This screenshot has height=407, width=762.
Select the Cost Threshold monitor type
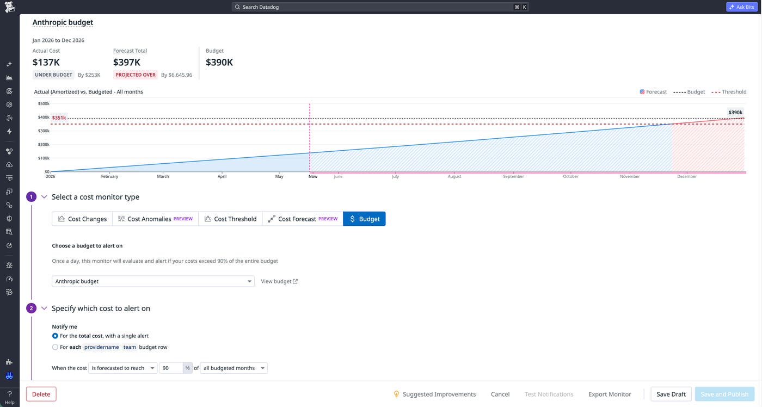coord(230,219)
